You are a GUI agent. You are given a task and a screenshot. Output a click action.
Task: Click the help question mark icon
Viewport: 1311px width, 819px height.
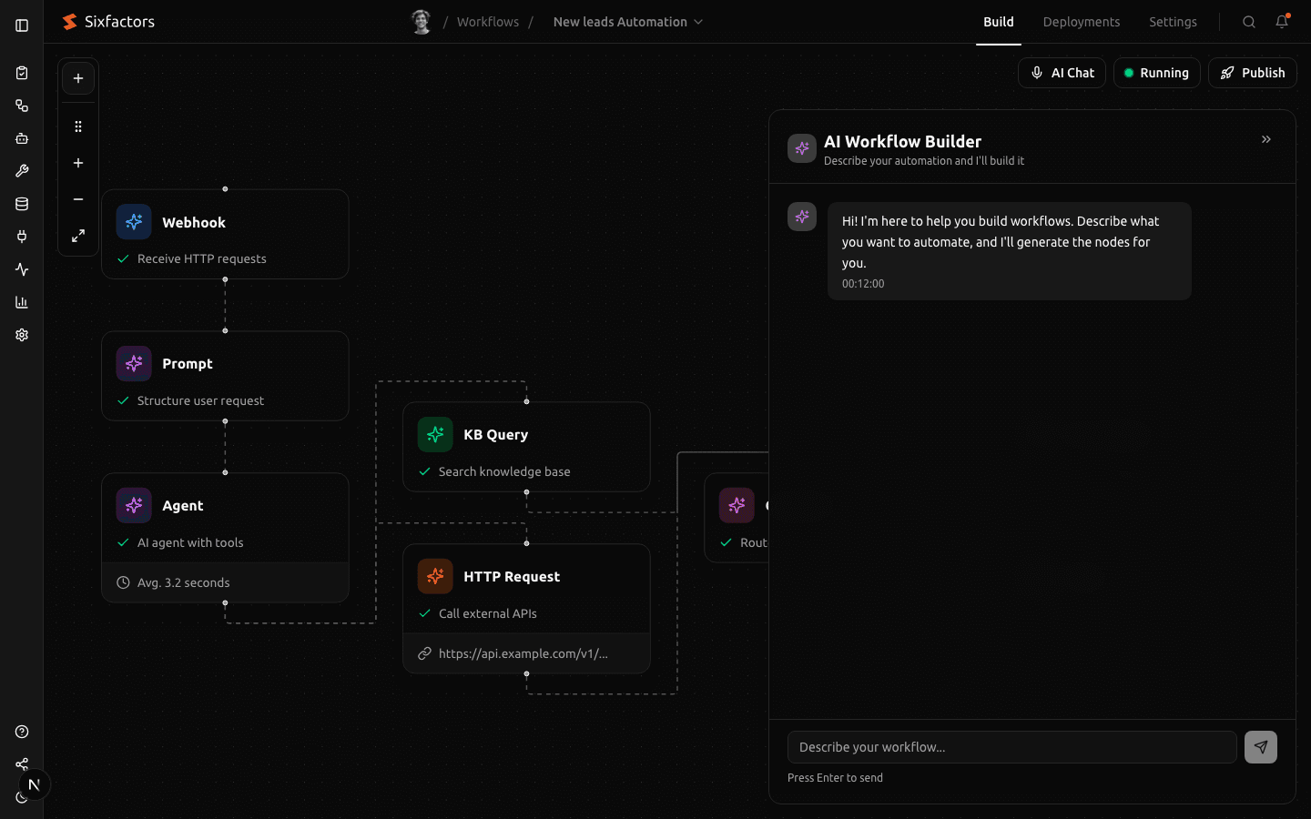pos(22,732)
